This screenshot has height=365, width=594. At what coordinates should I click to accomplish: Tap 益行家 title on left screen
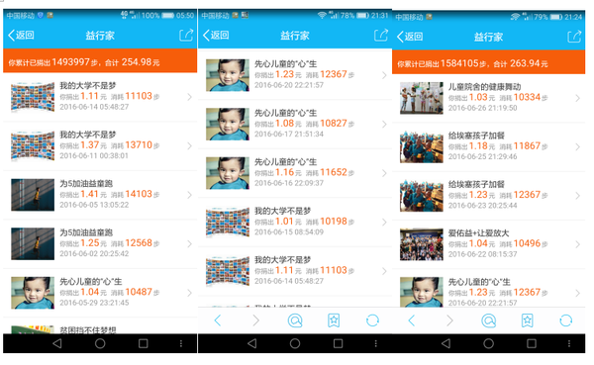pos(100,36)
